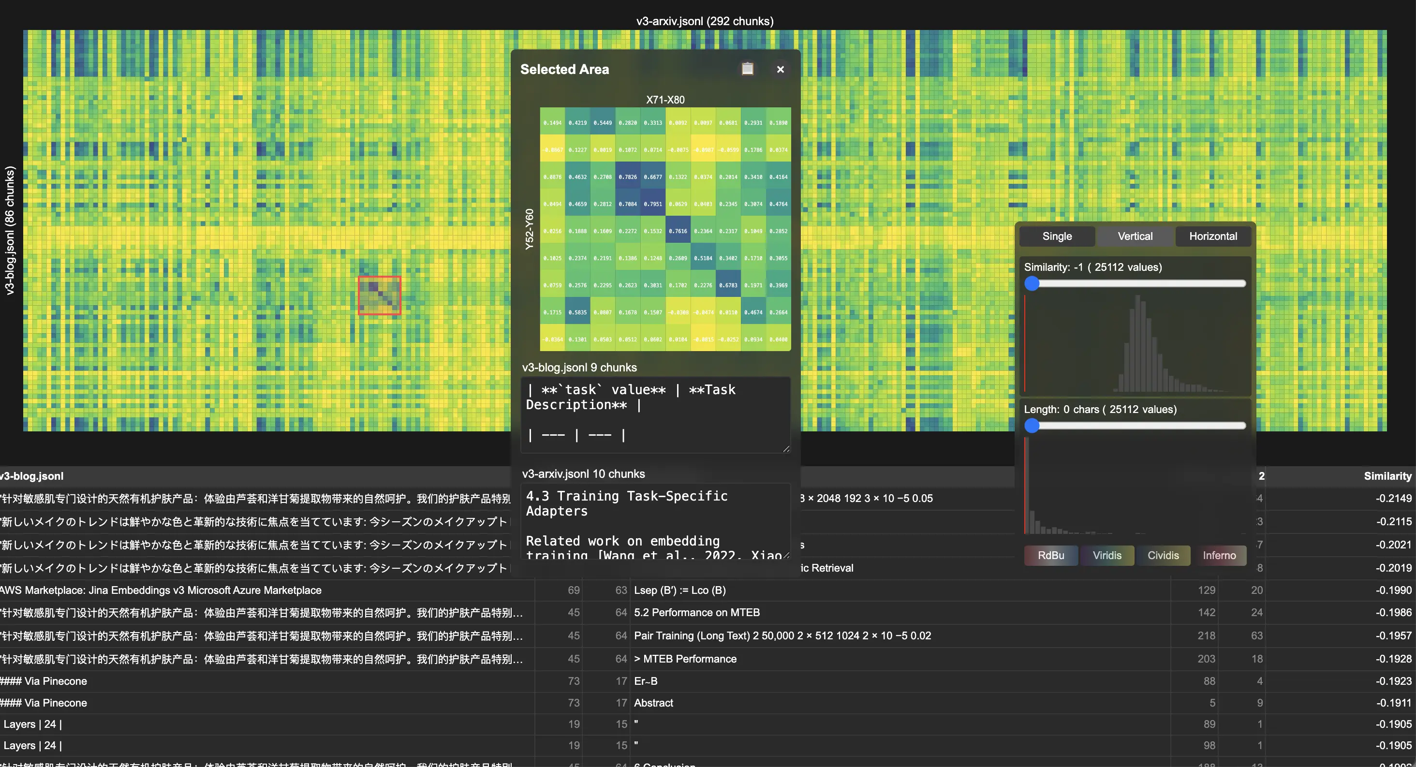Click the v3-arxiv.jsonl 10 chunks text area

(656, 519)
